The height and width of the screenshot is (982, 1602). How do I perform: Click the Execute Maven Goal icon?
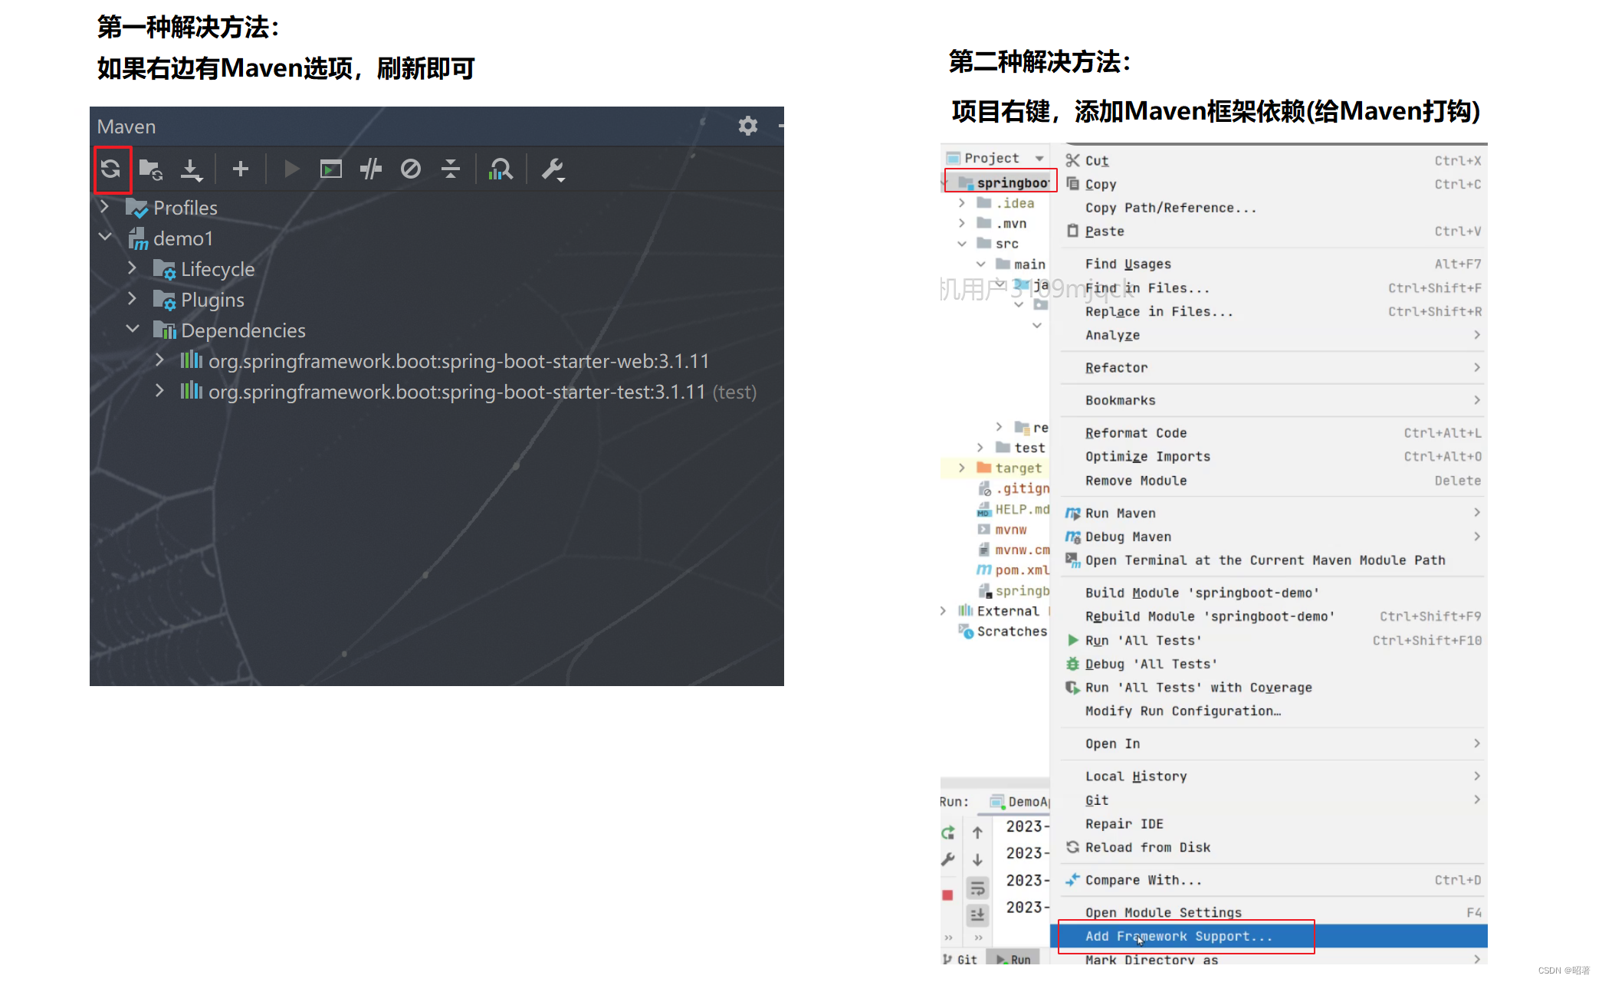click(331, 169)
